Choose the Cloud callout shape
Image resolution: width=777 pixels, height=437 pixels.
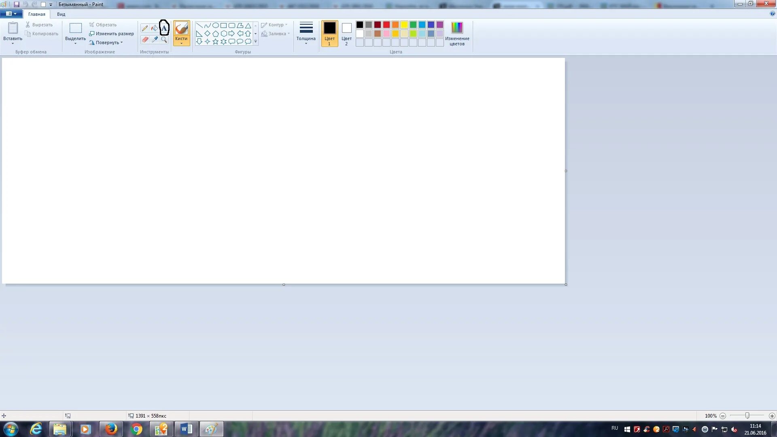248,41
